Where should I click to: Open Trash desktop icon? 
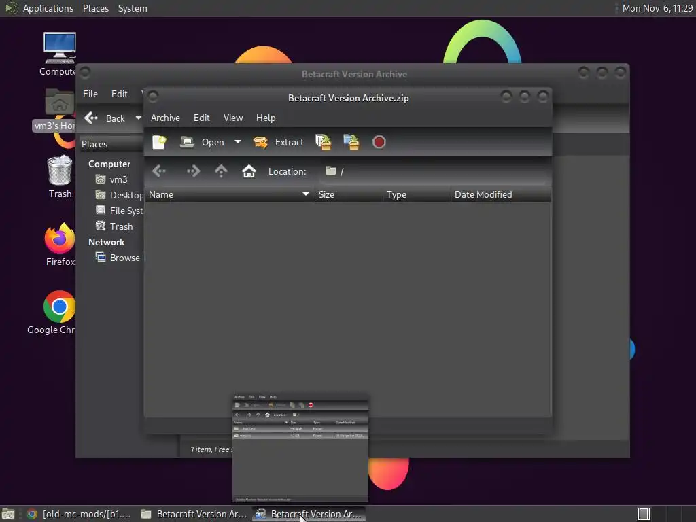coord(60,177)
